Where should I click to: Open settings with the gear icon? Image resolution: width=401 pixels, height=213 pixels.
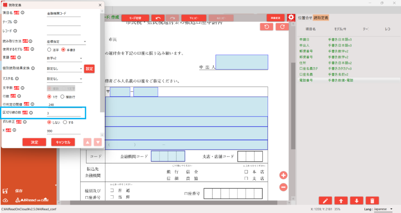pyautogui.click(x=291, y=18)
